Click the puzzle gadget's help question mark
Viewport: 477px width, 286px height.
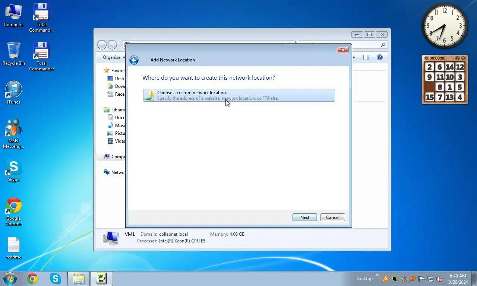pos(458,58)
